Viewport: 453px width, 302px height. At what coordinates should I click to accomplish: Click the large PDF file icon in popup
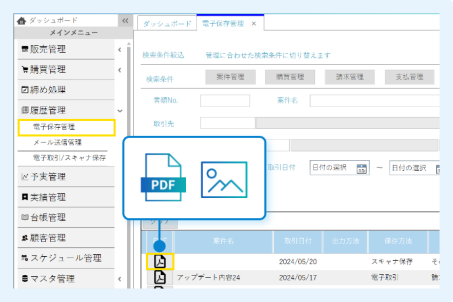[x=163, y=177]
